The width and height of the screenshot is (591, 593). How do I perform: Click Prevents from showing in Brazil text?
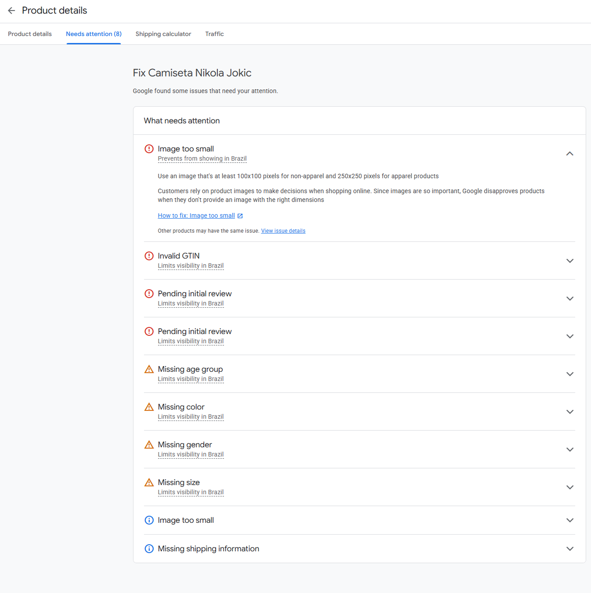click(202, 158)
